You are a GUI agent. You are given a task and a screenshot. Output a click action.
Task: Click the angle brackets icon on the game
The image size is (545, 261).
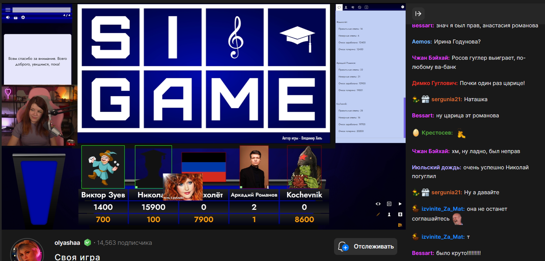378,204
